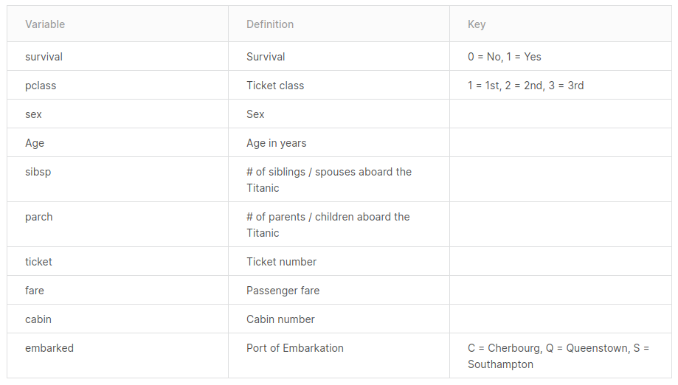Select the cabin variable cell
This screenshot has height=385, width=678.
click(117, 319)
